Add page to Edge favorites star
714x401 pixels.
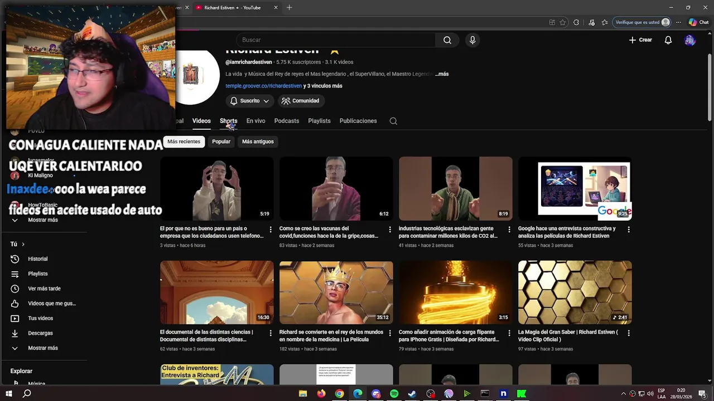point(563,22)
